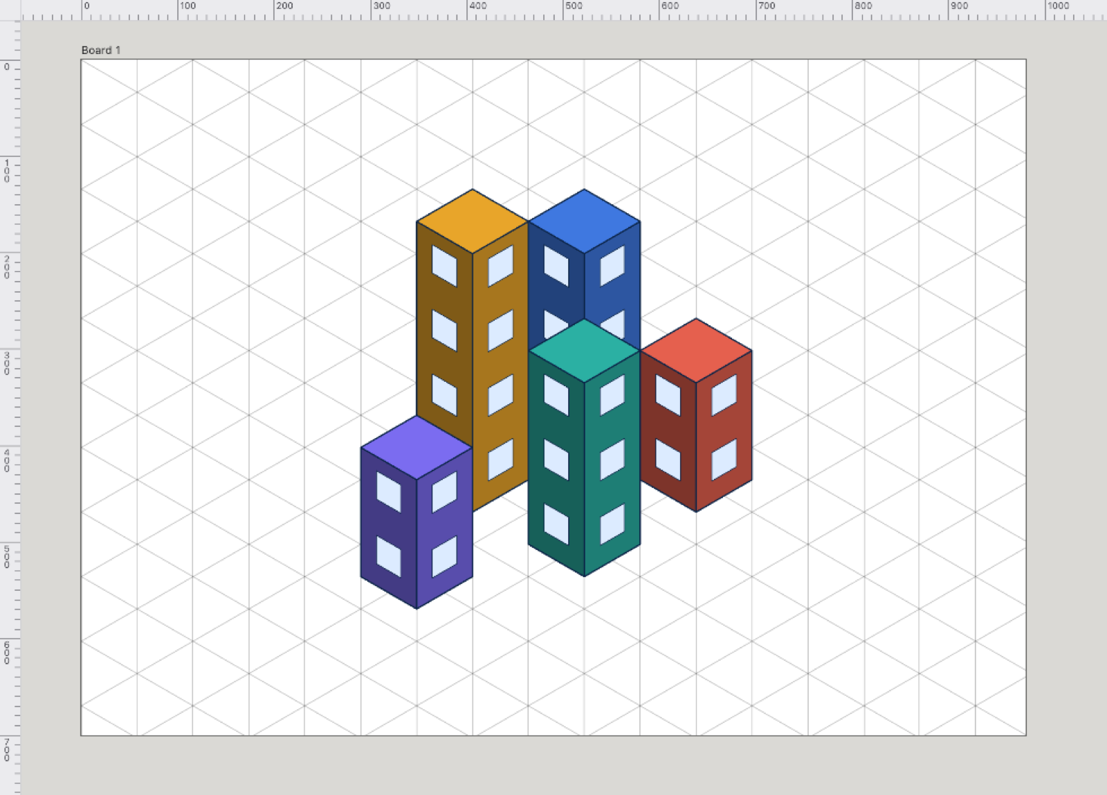1107x795 pixels.
Task: Click the blue tower's top right-wall window
Action: (x=612, y=266)
